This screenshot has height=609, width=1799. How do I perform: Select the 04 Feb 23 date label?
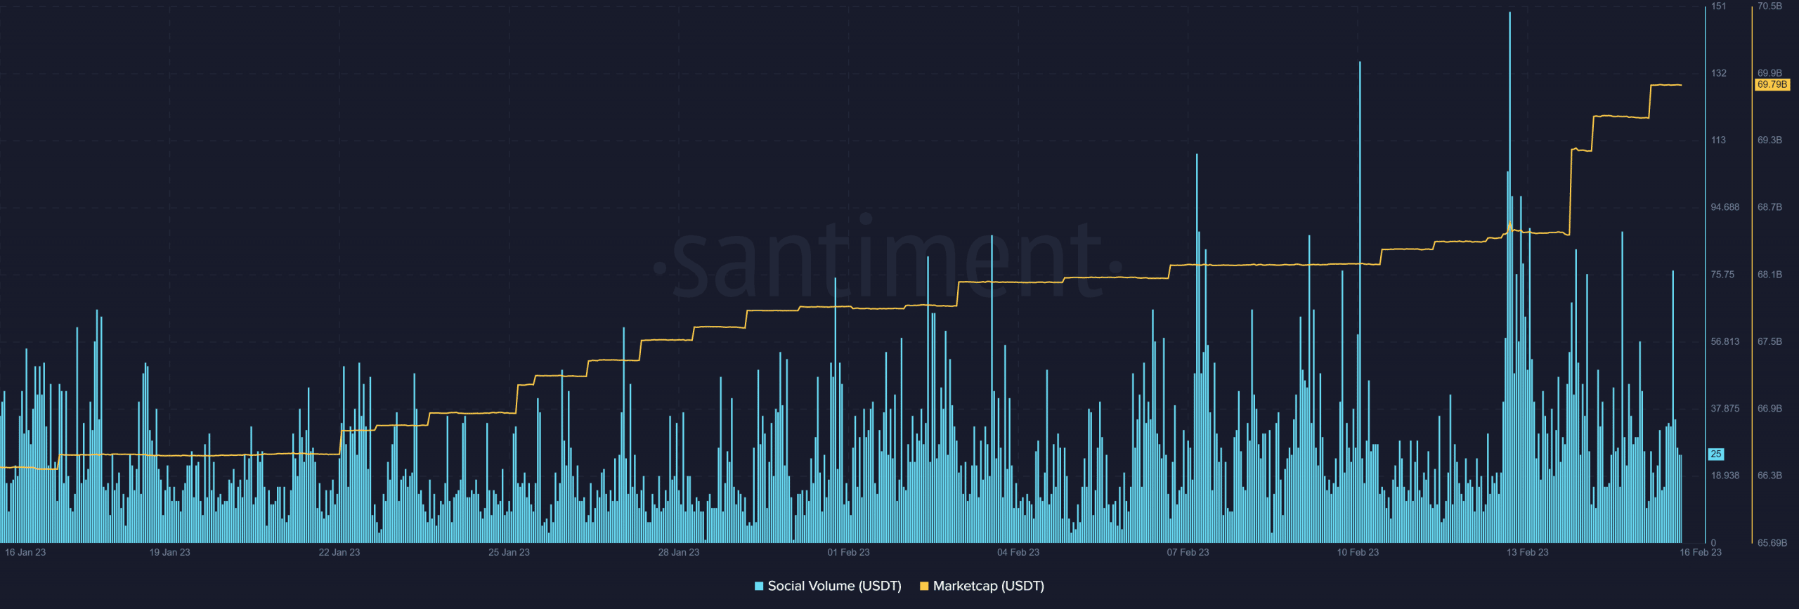pos(1018,552)
